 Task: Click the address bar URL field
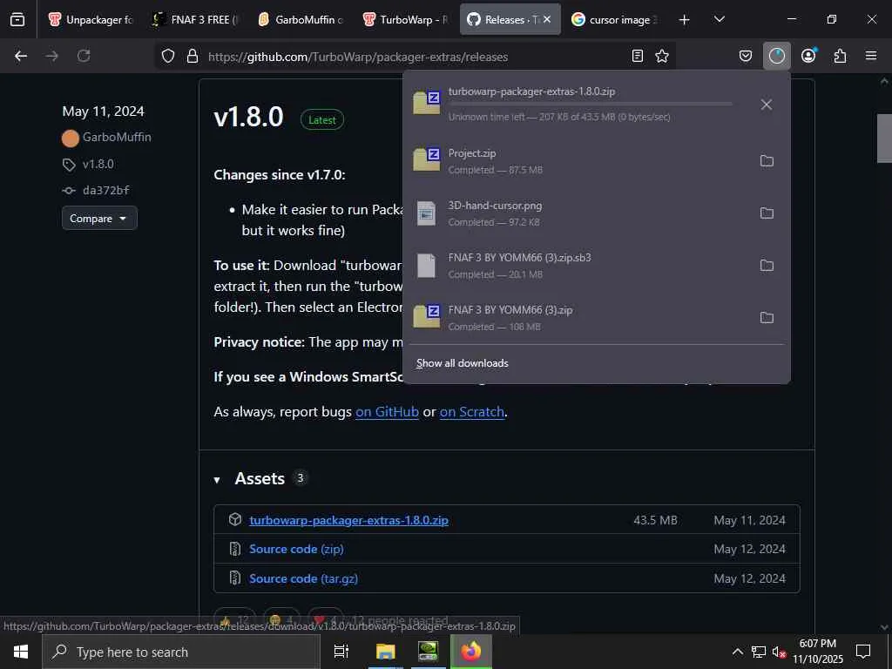[x=416, y=57]
